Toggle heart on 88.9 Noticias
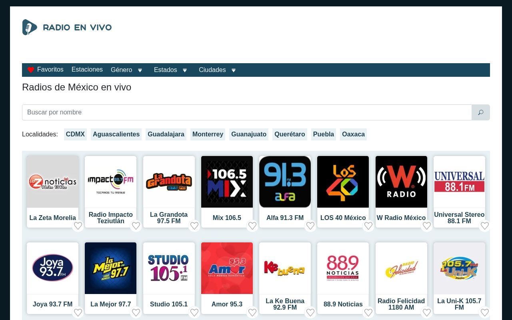The height and width of the screenshot is (320, 512). 368,312
